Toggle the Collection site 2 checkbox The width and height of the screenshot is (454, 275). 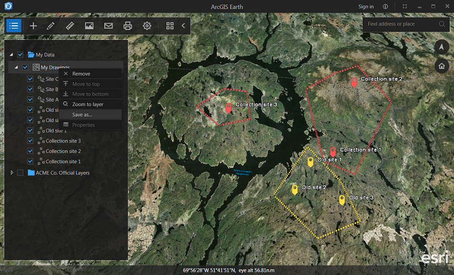[30, 151]
